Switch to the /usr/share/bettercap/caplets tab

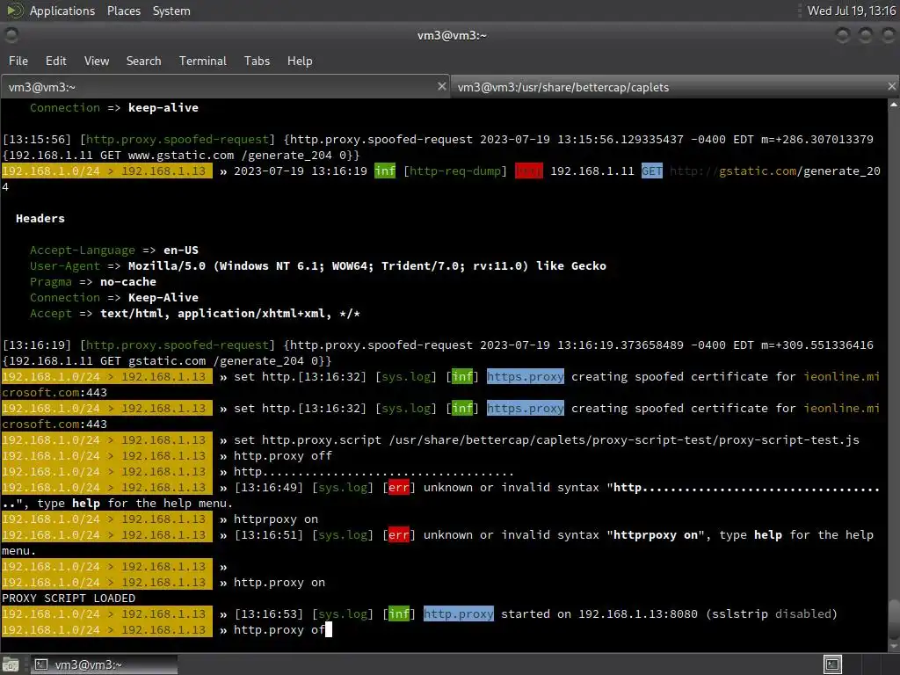coord(675,87)
